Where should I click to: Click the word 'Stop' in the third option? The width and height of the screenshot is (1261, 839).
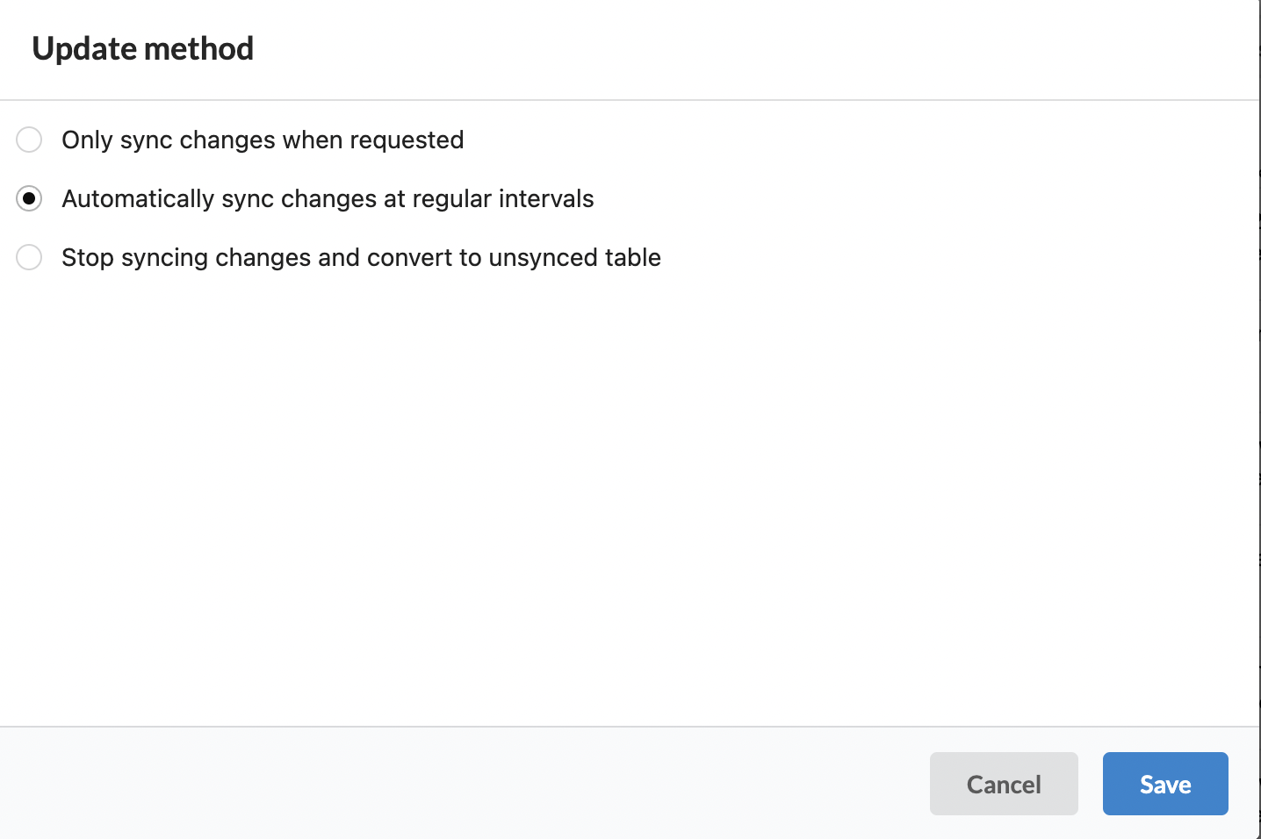coord(88,258)
